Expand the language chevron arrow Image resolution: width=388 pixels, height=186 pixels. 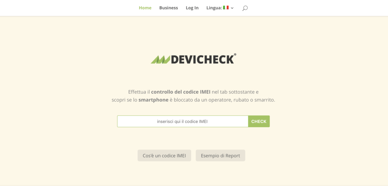[232, 8]
